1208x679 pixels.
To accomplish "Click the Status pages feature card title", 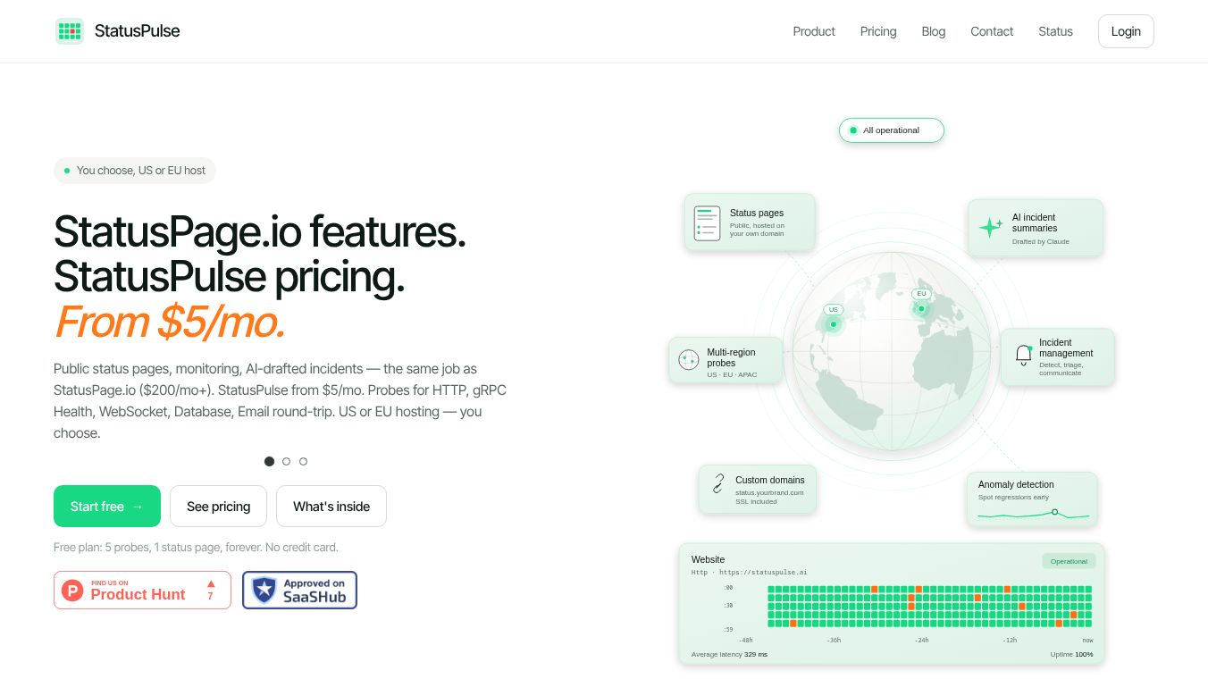I will [757, 213].
